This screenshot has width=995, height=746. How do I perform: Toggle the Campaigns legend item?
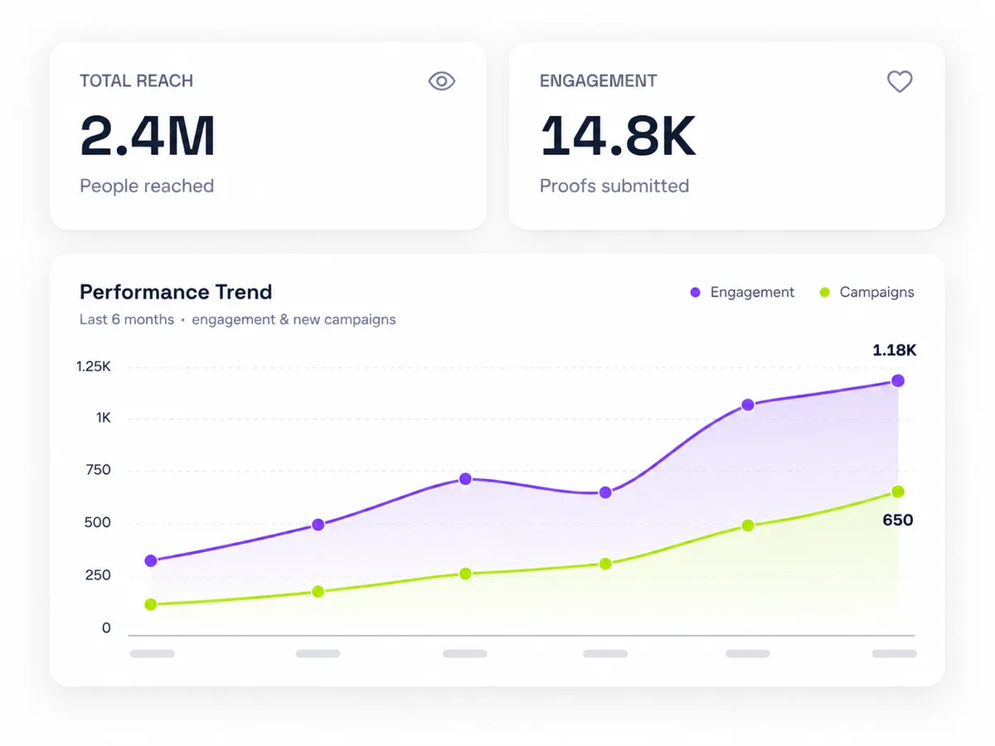coord(866,293)
